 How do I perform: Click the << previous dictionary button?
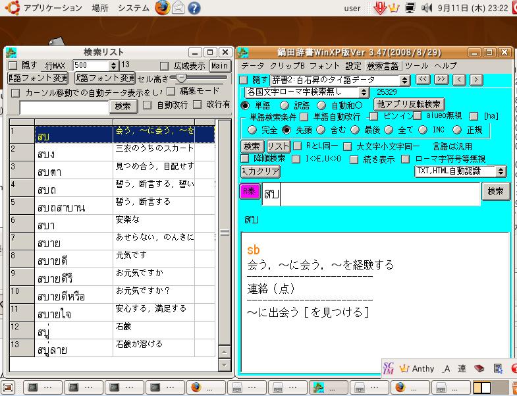[423, 80]
